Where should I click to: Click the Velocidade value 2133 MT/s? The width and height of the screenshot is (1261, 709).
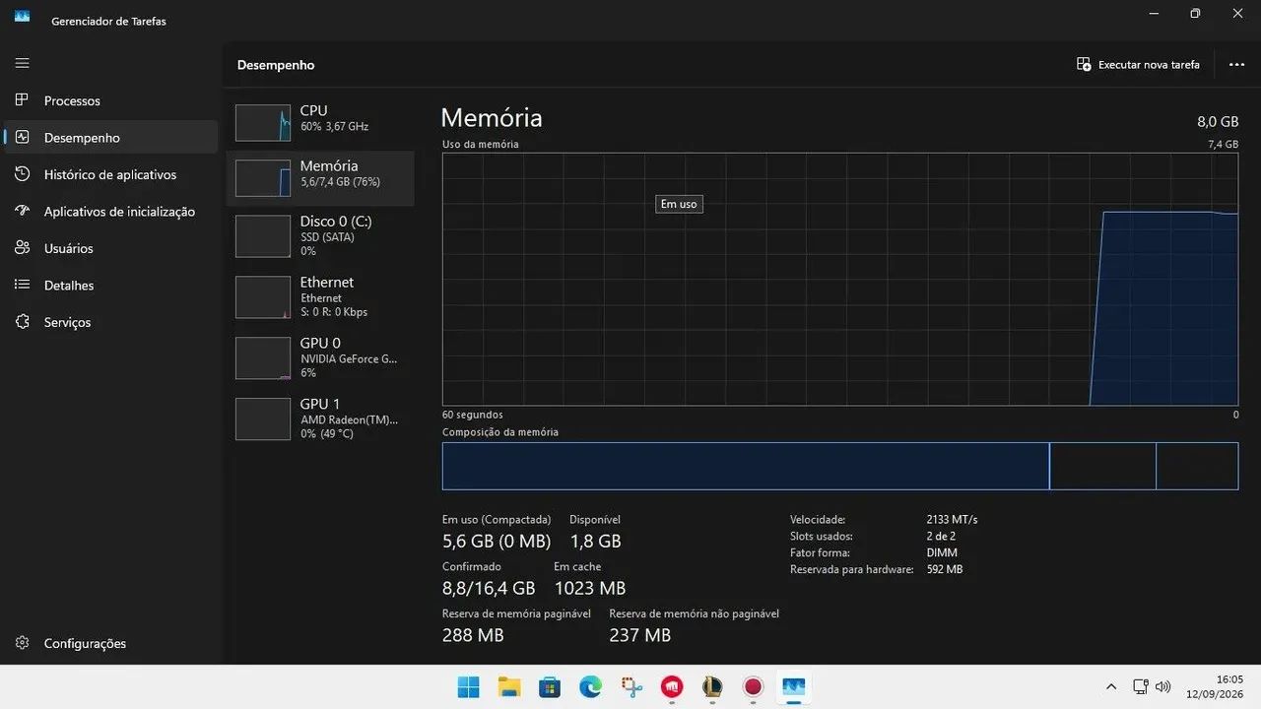(x=952, y=519)
